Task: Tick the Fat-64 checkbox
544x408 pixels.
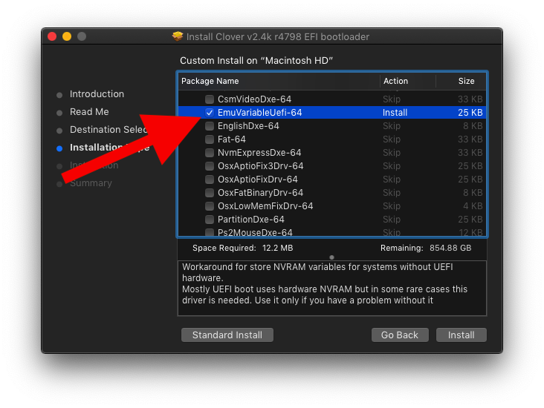Action: point(210,139)
